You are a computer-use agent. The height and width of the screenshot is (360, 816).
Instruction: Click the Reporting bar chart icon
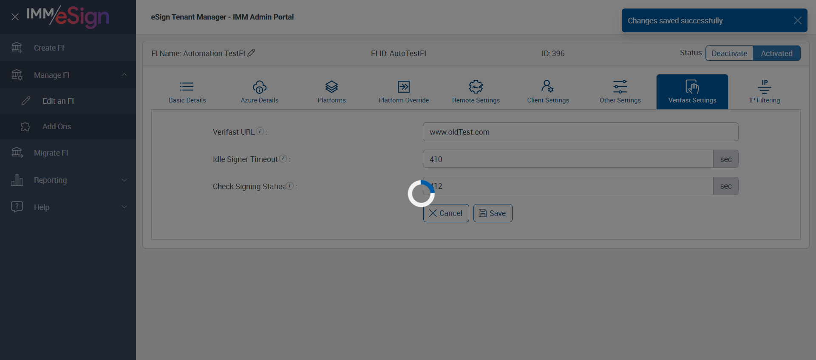(17, 180)
